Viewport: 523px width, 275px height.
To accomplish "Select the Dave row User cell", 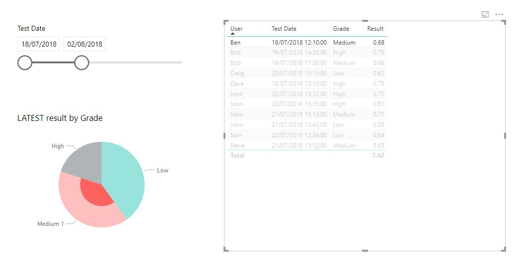I will [x=237, y=84].
